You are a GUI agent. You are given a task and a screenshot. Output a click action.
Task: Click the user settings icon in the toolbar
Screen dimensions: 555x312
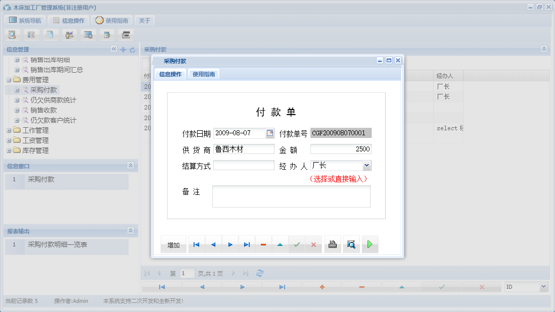[x=69, y=34]
